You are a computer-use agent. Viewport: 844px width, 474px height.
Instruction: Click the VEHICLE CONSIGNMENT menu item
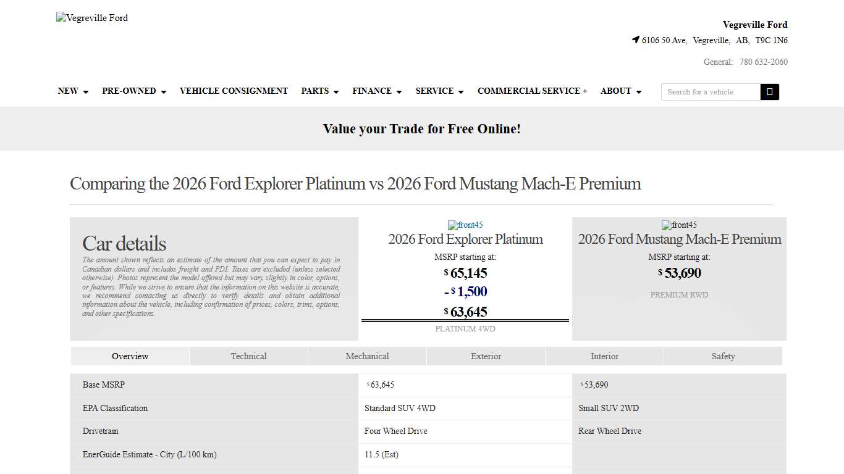click(234, 91)
